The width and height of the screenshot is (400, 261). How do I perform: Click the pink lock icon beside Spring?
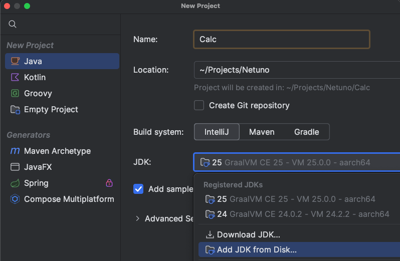(x=109, y=183)
